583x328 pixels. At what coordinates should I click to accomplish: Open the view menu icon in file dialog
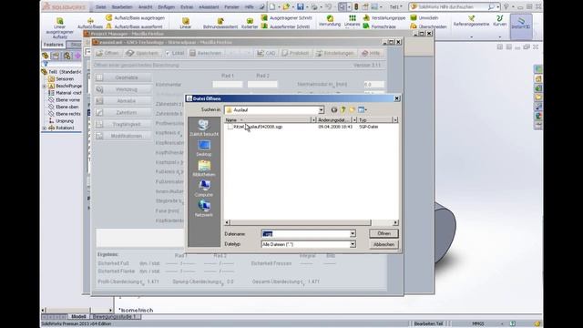(x=363, y=109)
